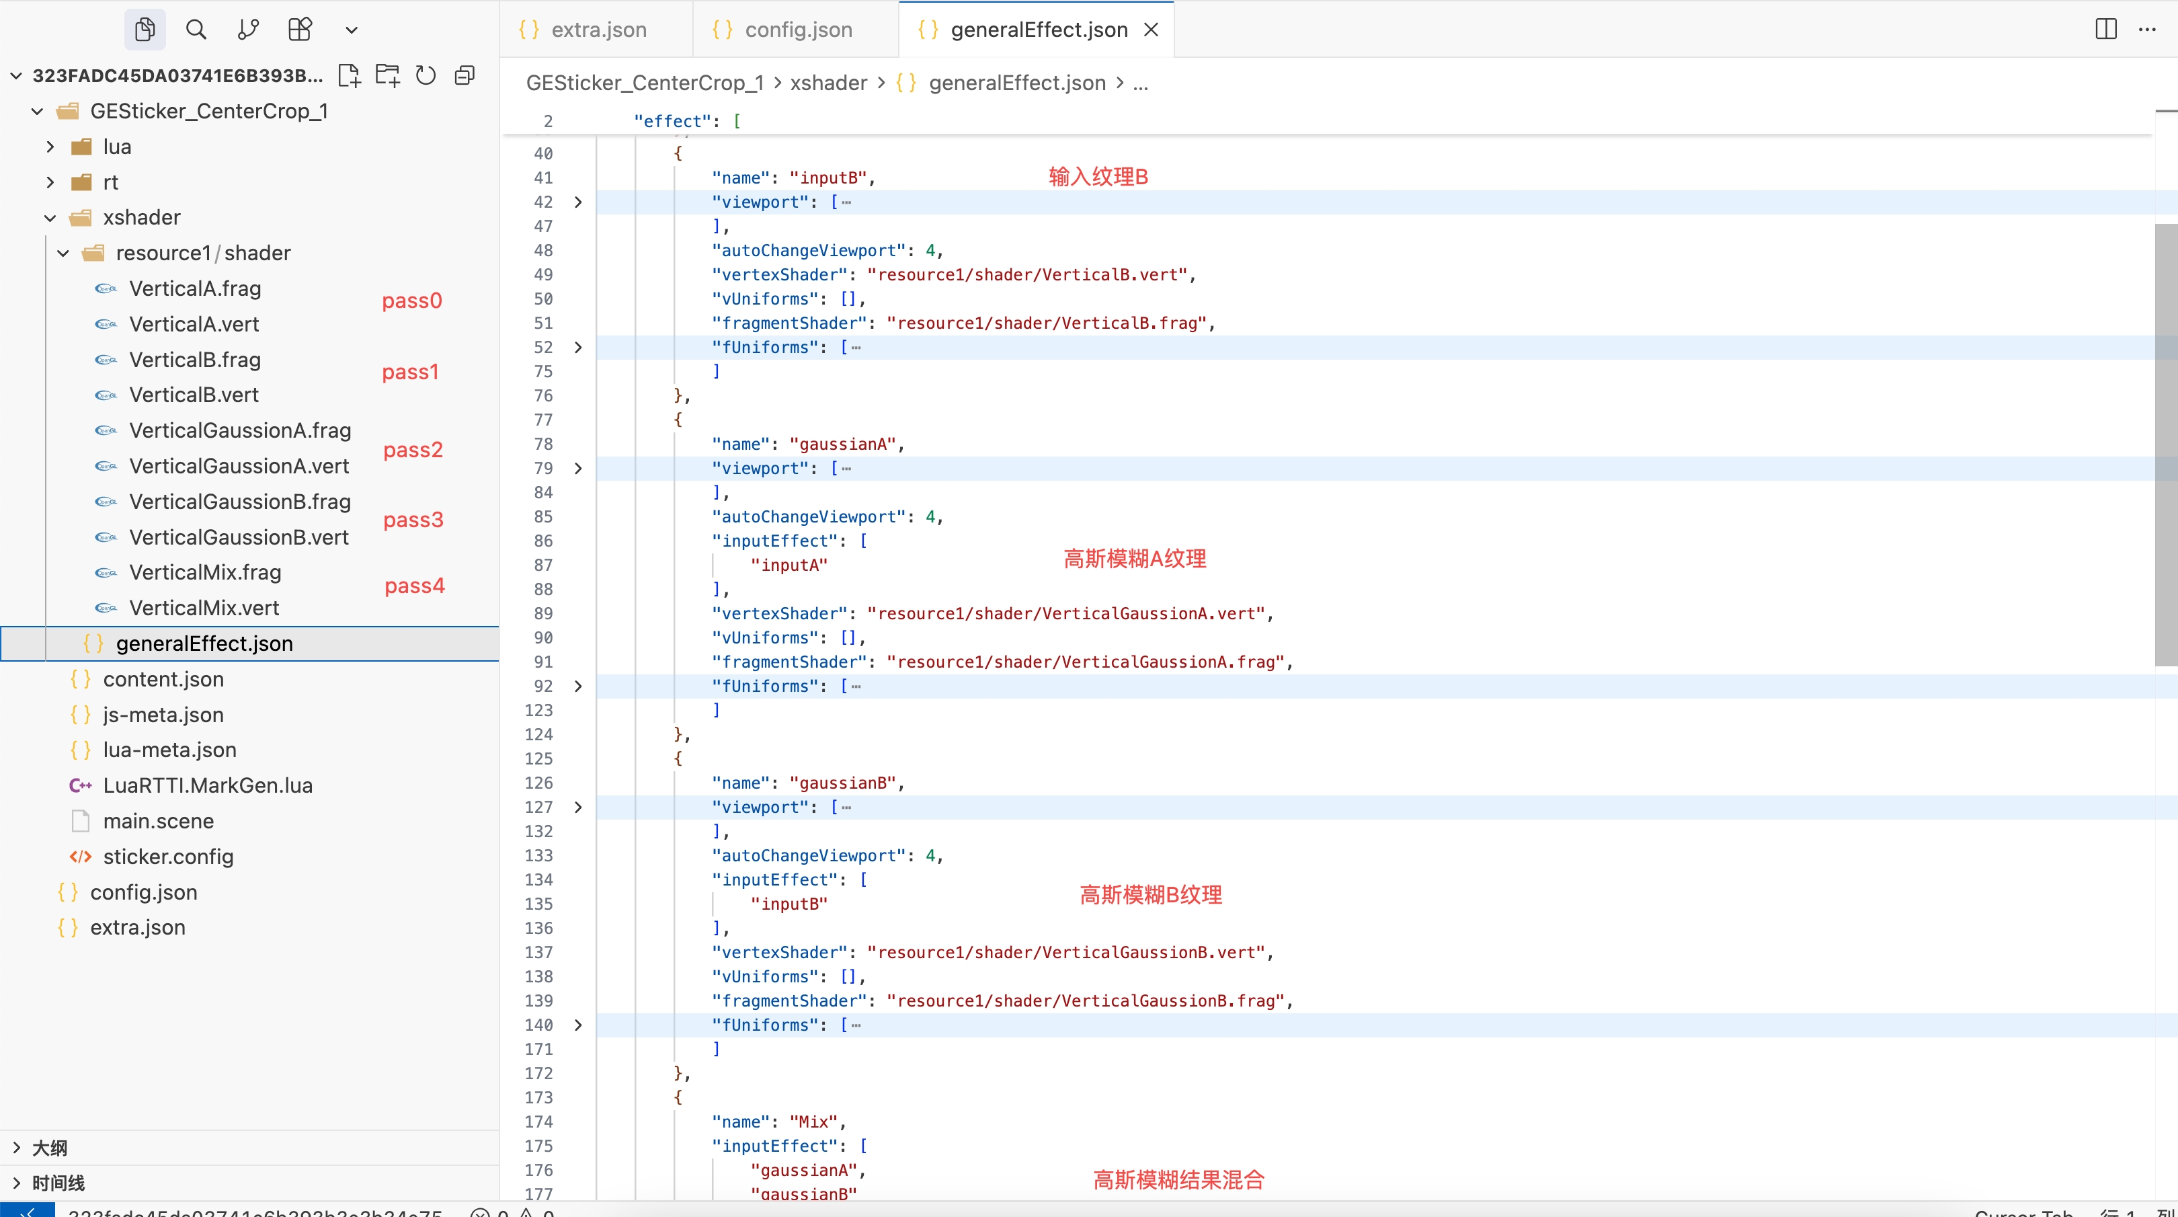Unfold fUniforms array at line 92
The image size is (2178, 1217).
point(578,686)
